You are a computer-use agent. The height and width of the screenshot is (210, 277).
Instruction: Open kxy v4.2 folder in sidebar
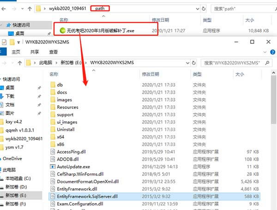pos(13,122)
